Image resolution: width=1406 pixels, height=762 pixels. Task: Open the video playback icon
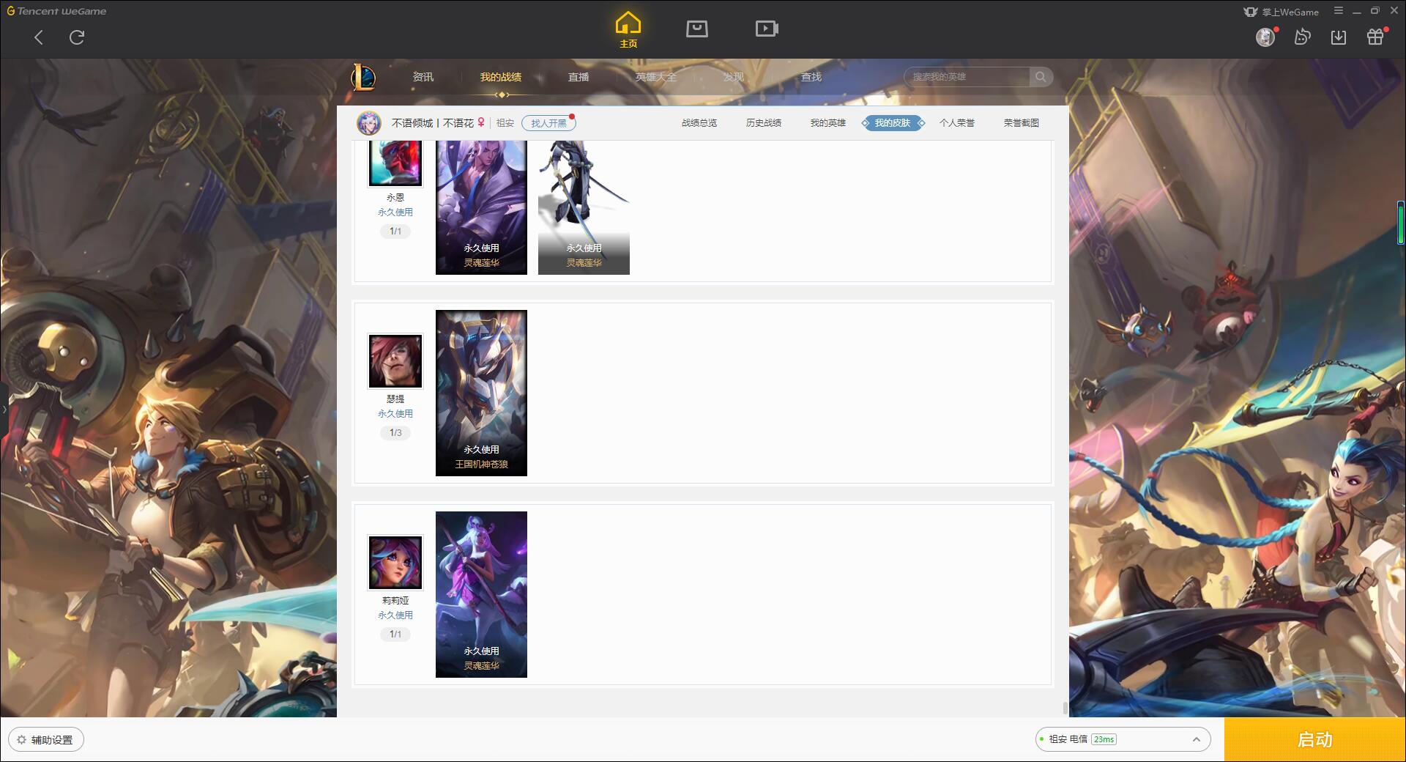point(767,29)
